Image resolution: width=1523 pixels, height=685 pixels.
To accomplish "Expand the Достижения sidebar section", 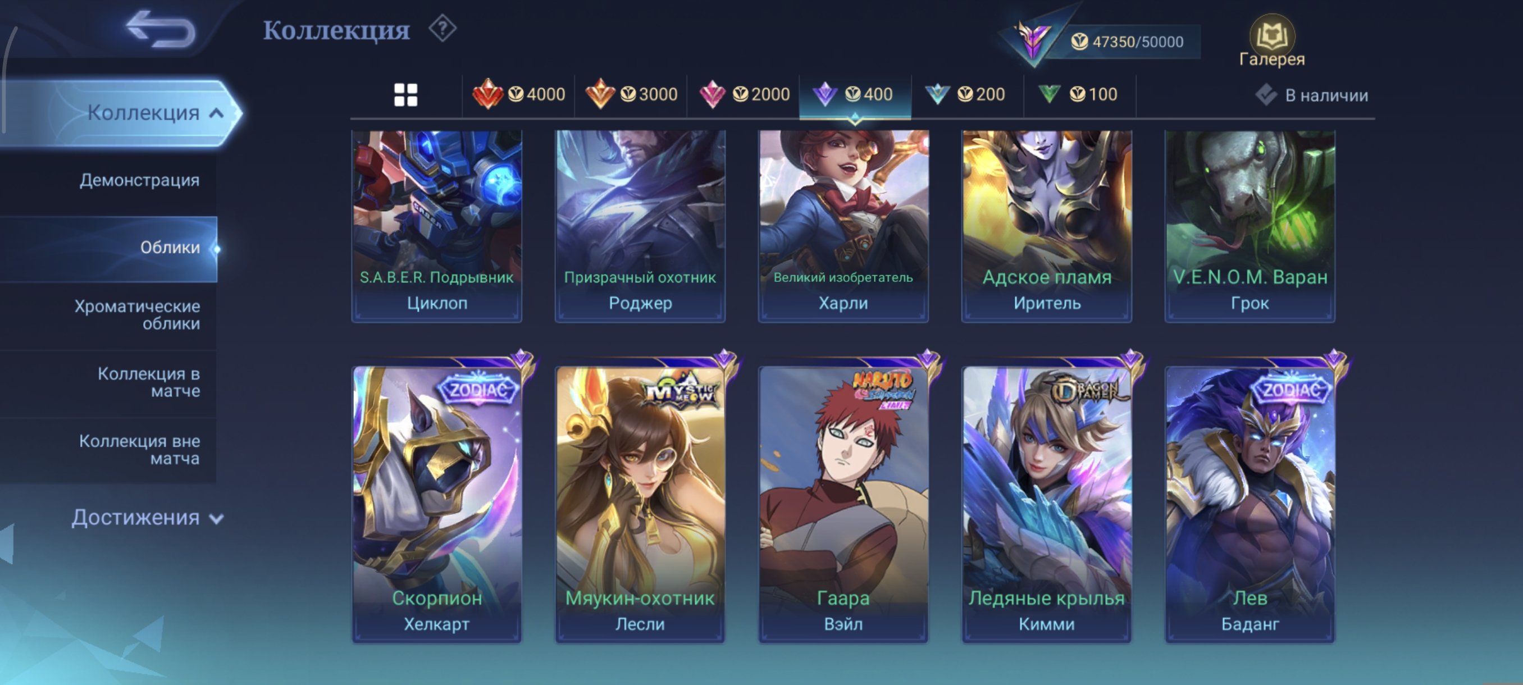I will click(x=148, y=518).
